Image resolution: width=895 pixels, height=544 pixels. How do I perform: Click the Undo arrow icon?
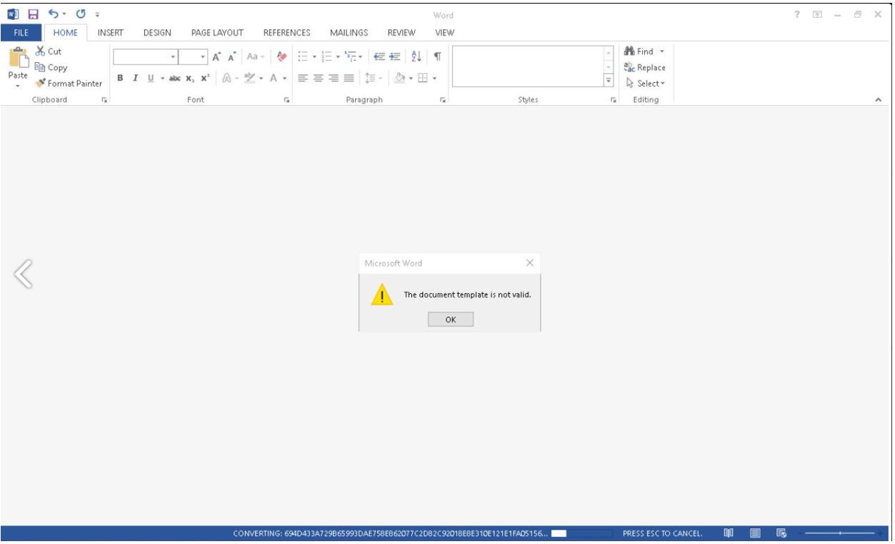[53, 15]
